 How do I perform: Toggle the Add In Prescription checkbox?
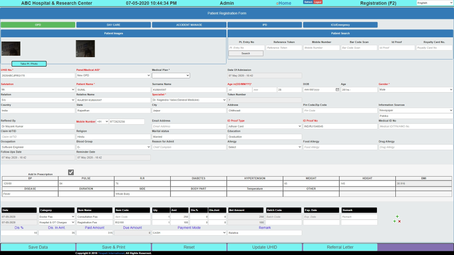(x=71, y=172)
